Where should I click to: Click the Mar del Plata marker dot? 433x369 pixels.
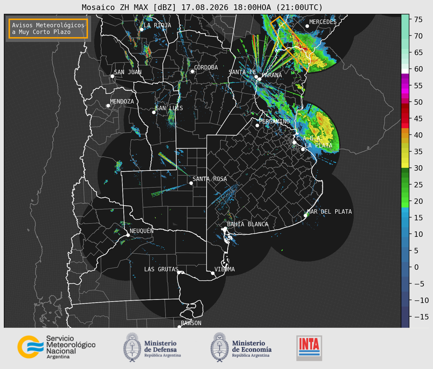click(305, 216)
